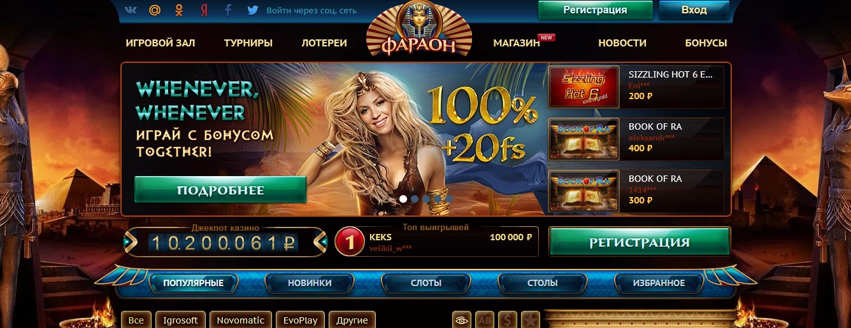The image size is (851, 328).
Task: Click the left jackpot arrow
Action: (x=130, y=242)
